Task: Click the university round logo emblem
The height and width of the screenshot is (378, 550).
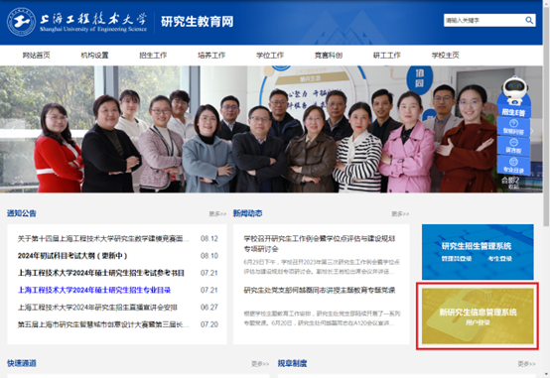Action: click(x=22, y=22)
